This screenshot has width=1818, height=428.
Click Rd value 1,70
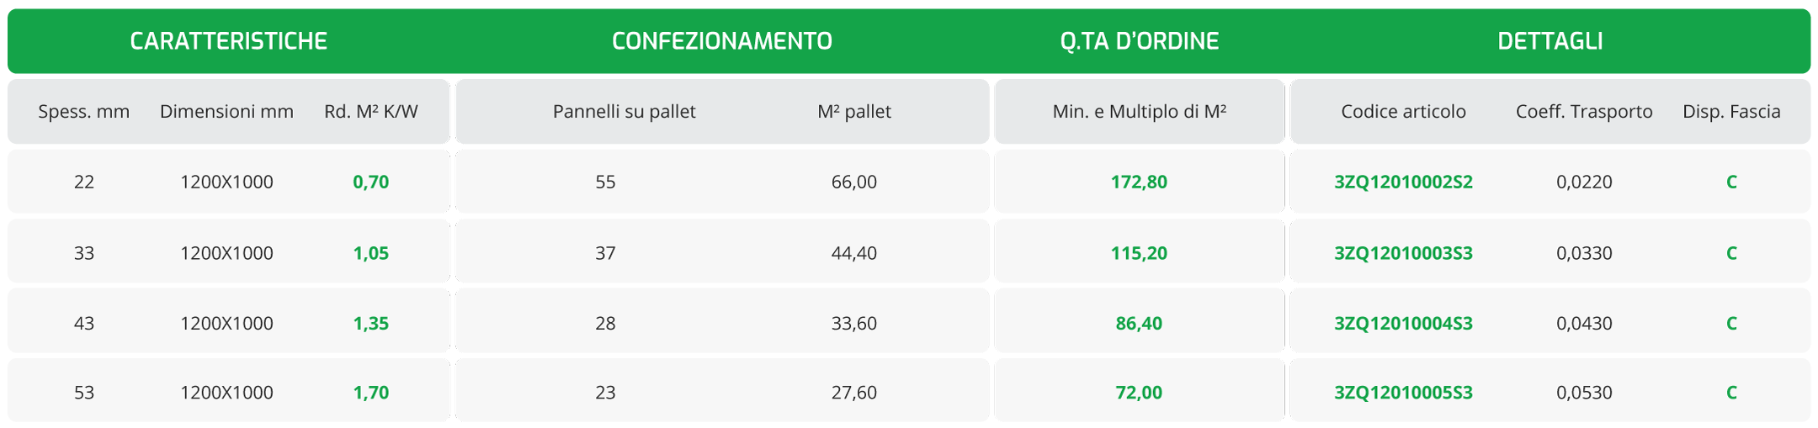pos(371,392)
